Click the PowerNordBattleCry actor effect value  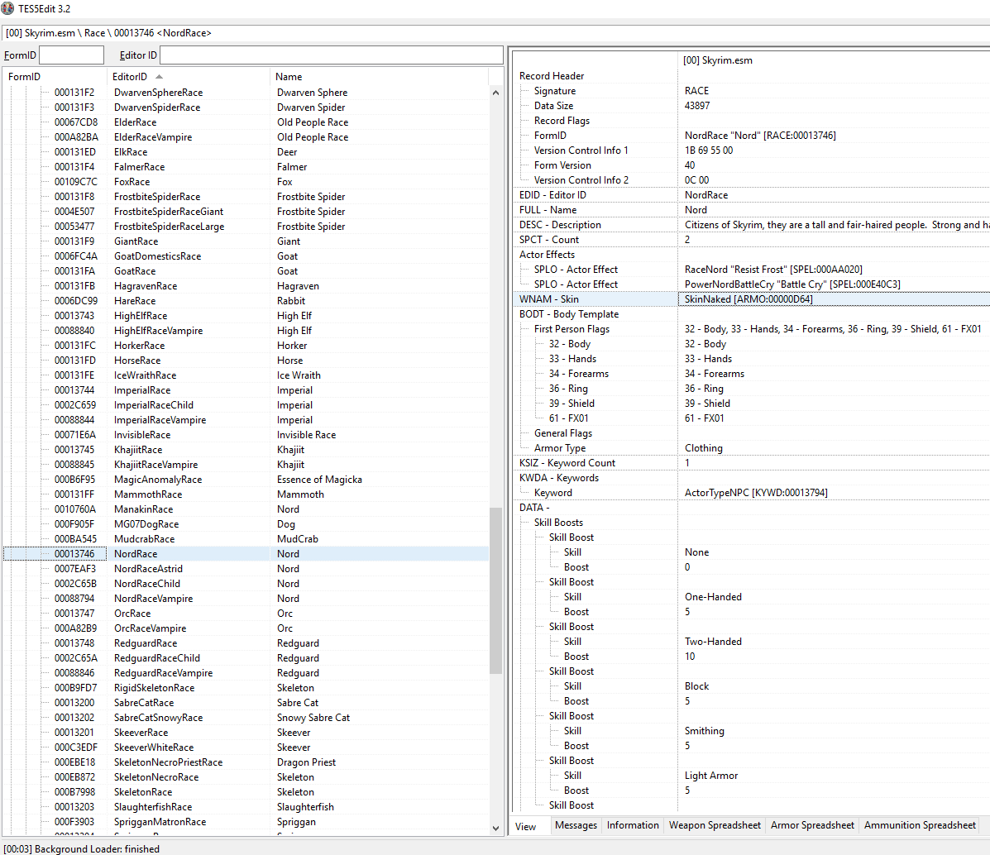pos(792,284)
